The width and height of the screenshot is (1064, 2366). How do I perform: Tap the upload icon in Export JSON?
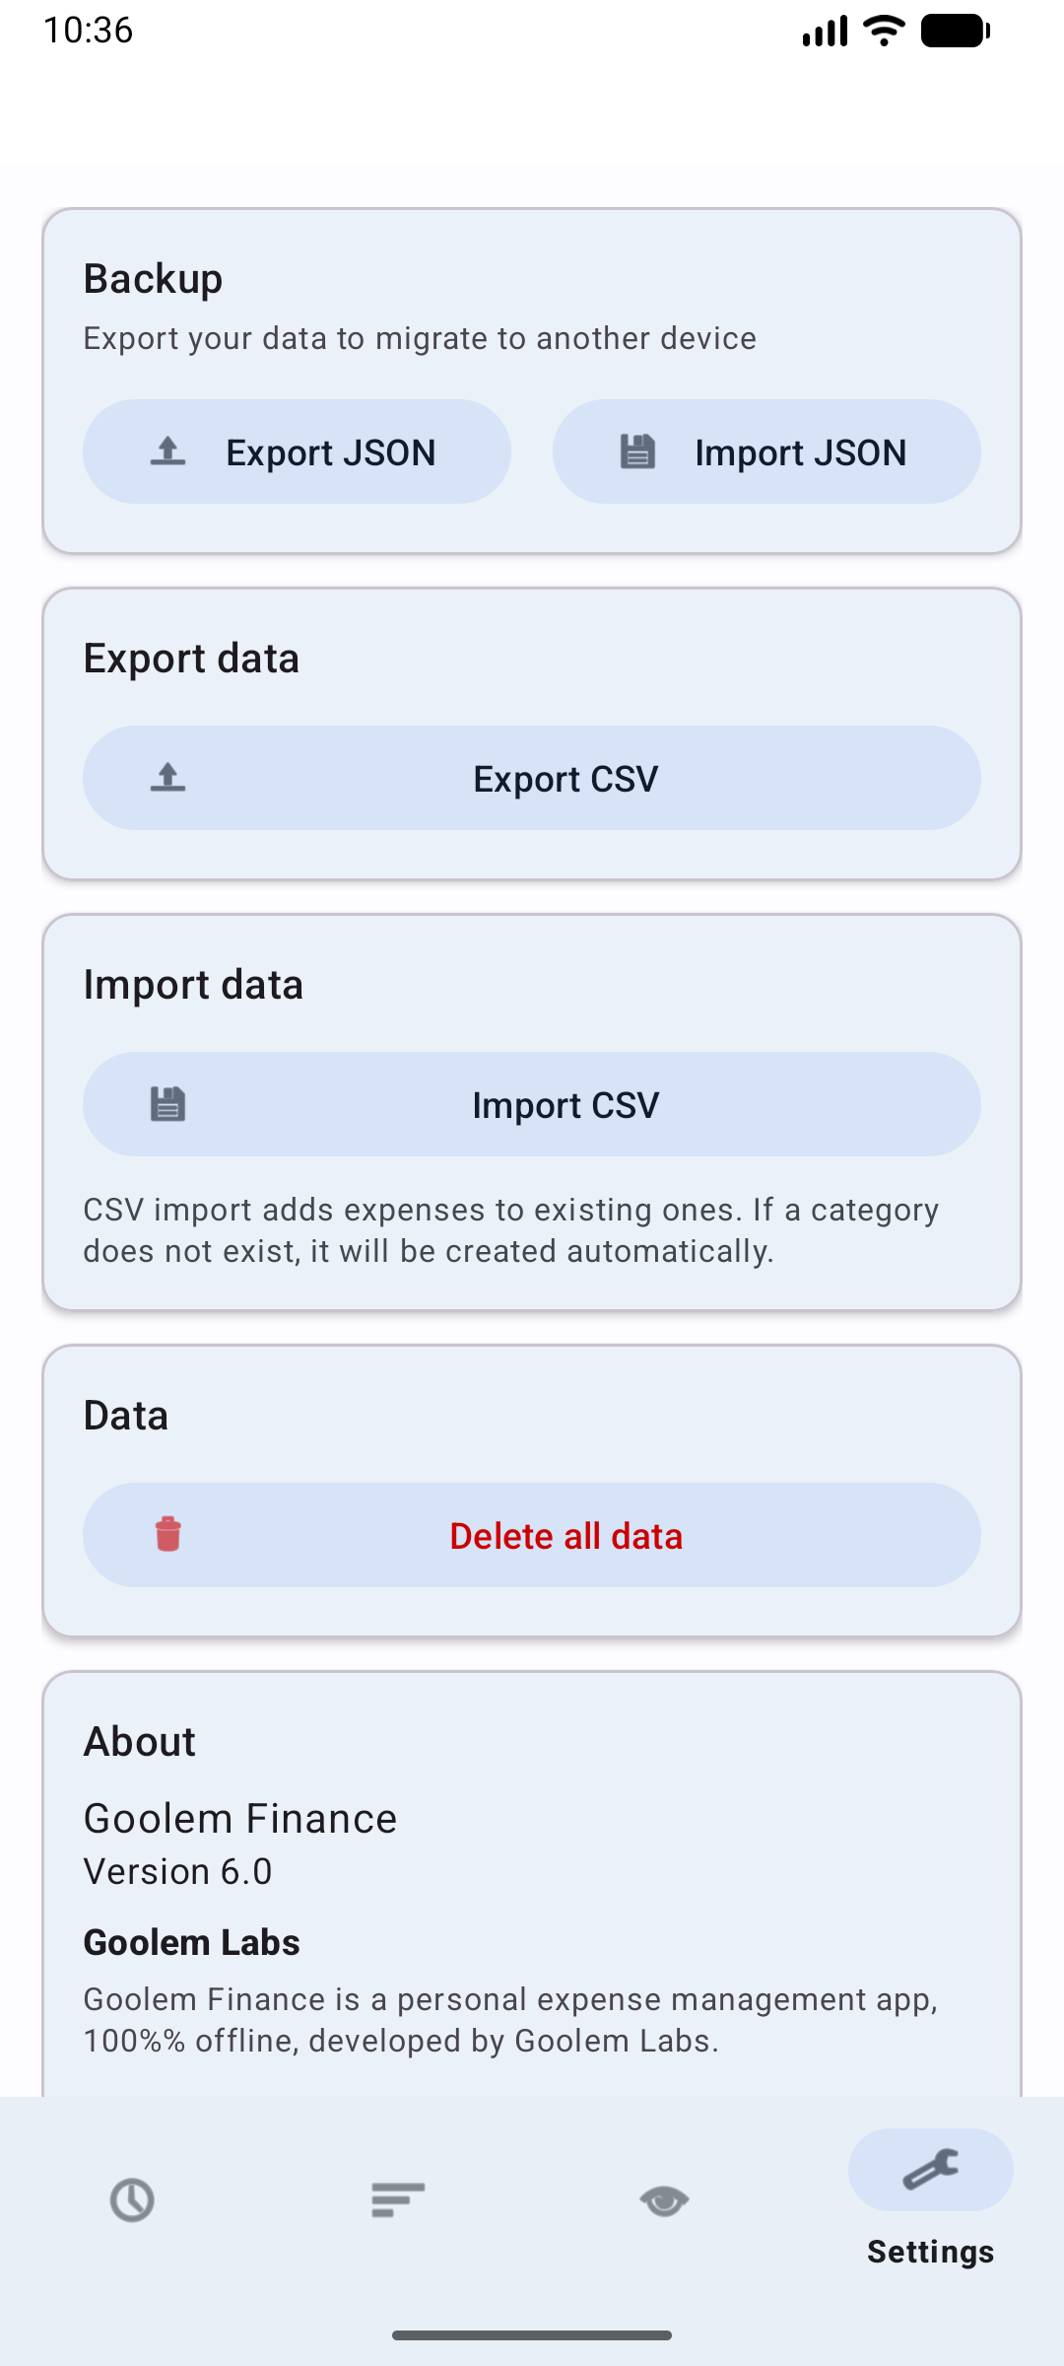tap(168, 452)
